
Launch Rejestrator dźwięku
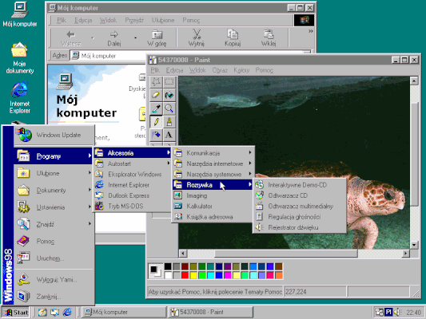click(x=300, y=227)
